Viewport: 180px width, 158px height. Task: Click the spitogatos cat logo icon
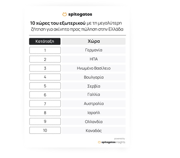pos(65,14)
